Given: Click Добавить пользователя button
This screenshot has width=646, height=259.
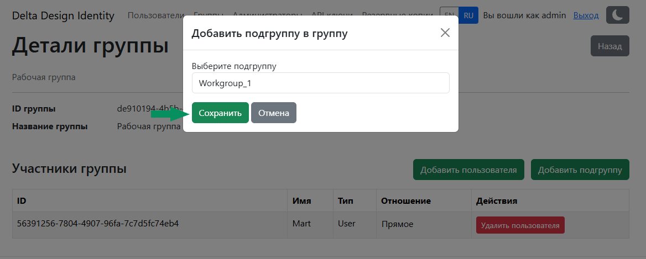Looking at the screenshot, I should tap(468, 170).
